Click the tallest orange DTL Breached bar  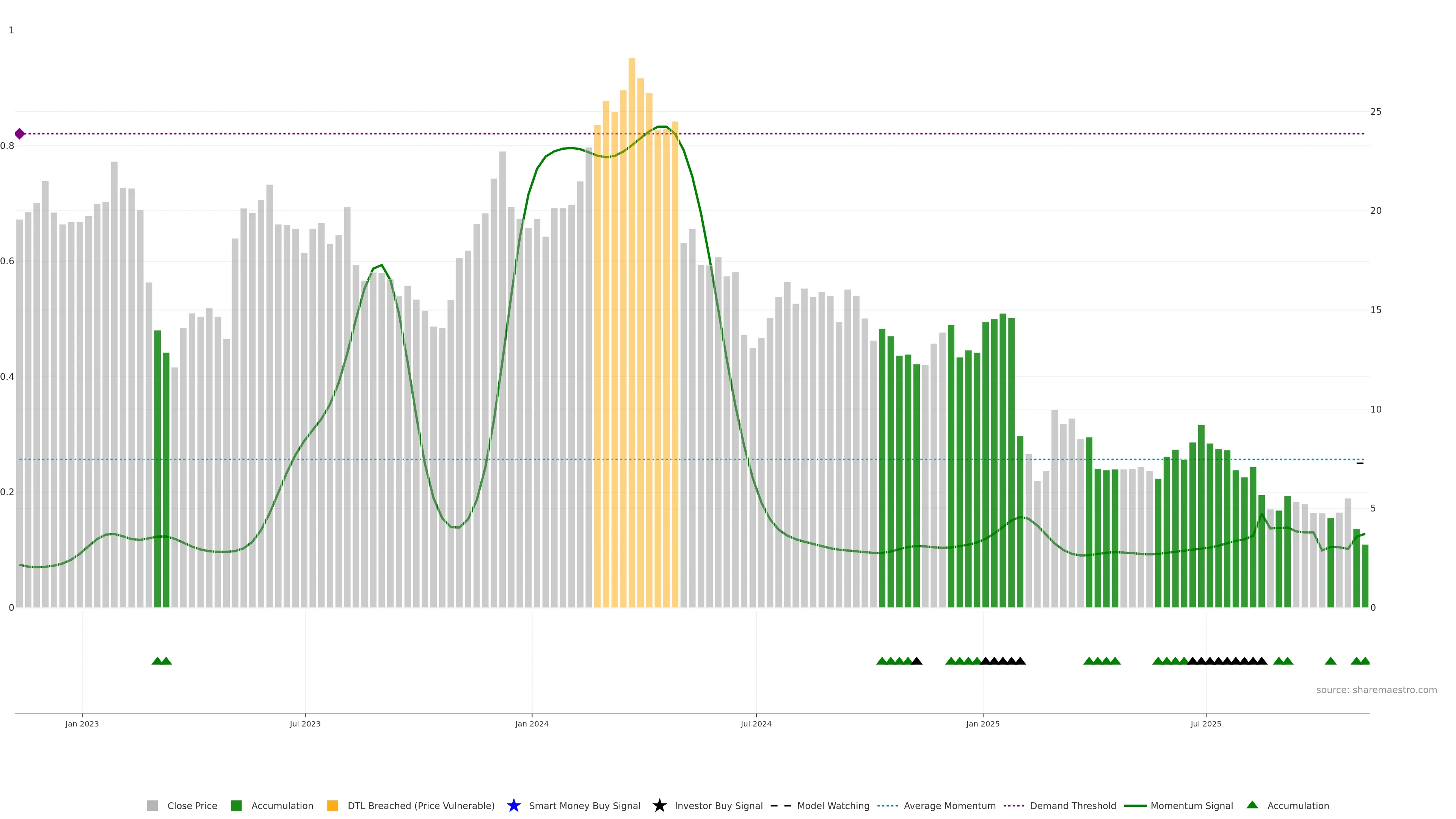631,282
